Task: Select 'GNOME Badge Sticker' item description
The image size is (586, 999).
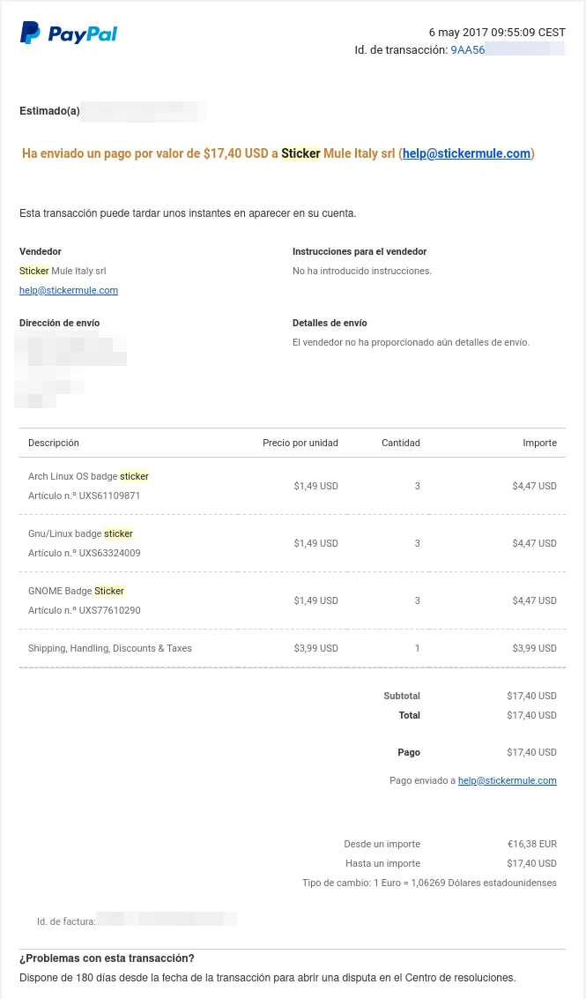Action: pos(76,591)
